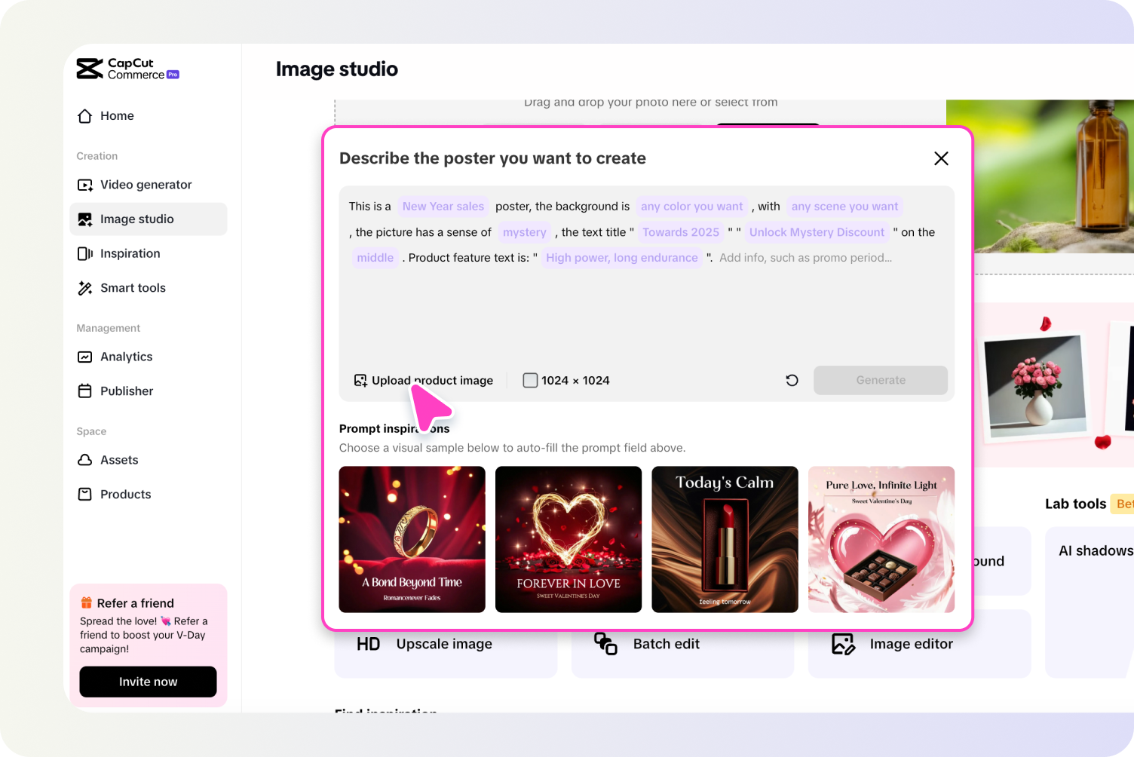Click the Batch edit icon

tap(605, 644)
